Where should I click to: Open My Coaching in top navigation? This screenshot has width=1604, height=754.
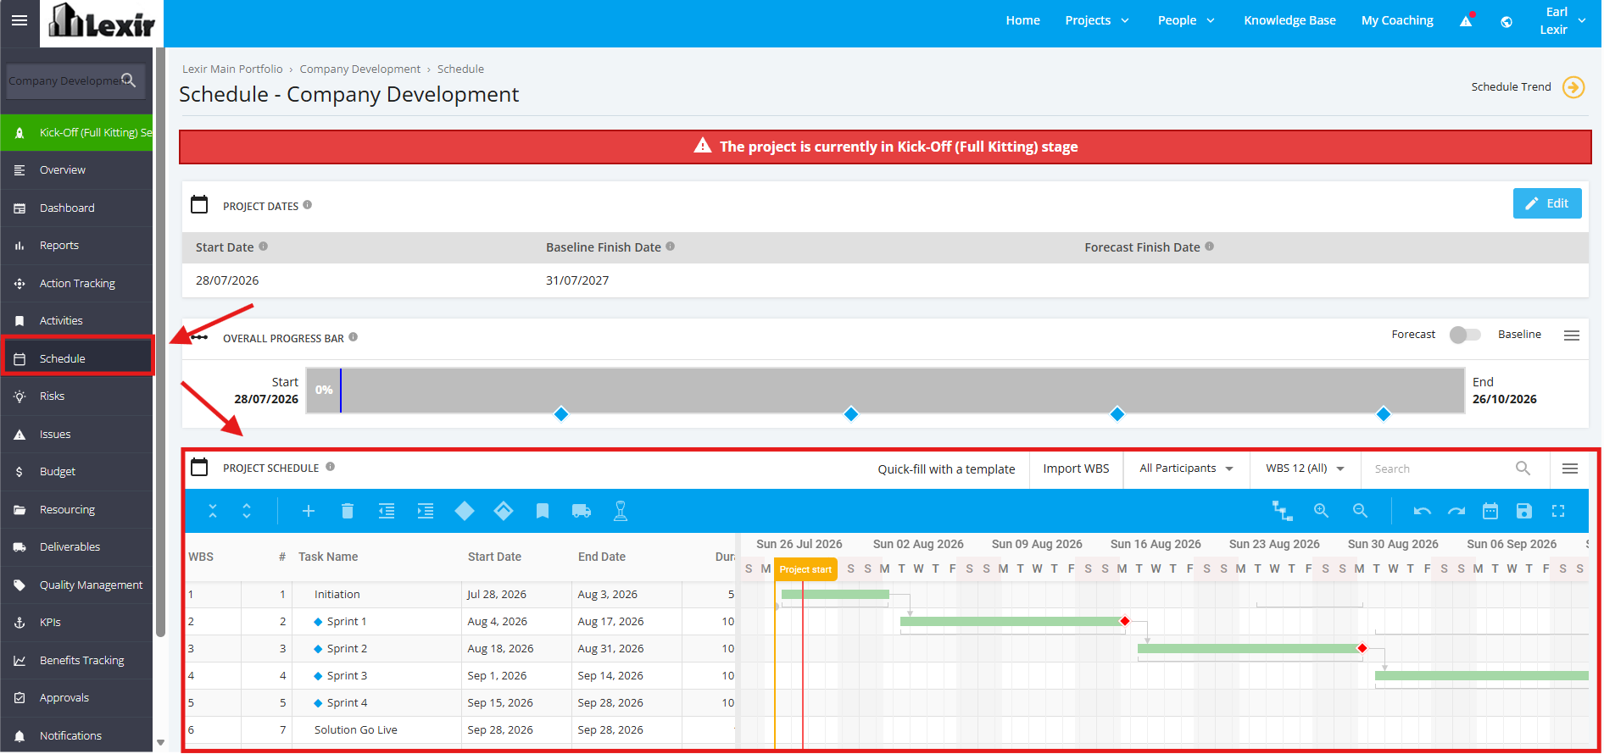coord(1397,20)
